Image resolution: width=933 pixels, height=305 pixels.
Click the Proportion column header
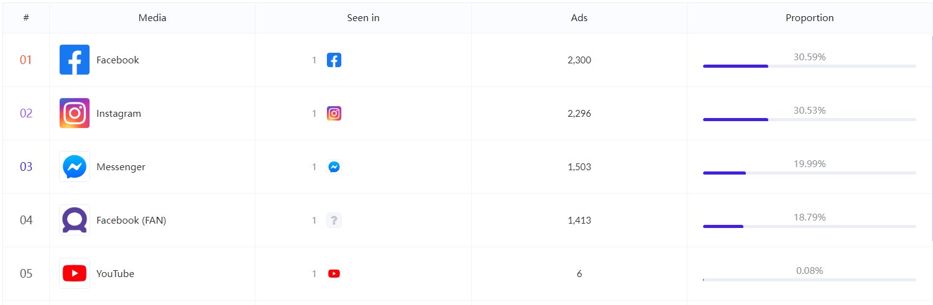[x=809, y=18]
